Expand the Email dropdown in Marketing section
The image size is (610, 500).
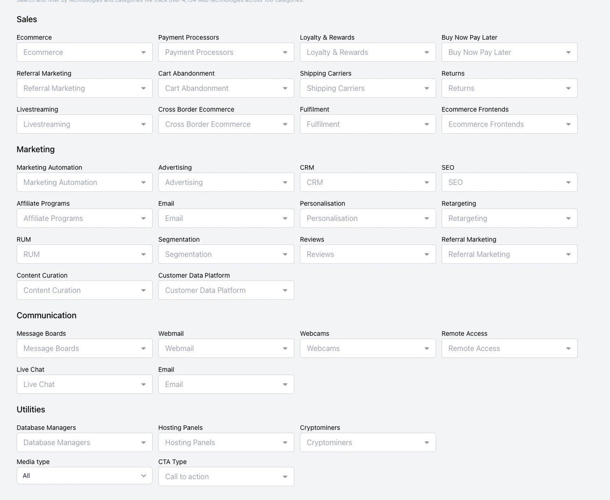click(x=226, y=218)
